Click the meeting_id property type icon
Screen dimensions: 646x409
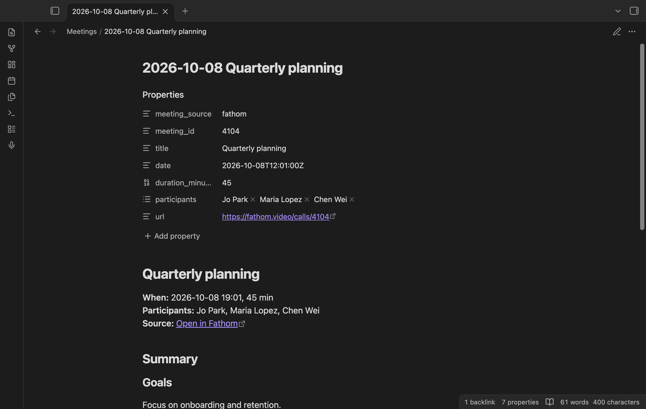coord(146,131)
